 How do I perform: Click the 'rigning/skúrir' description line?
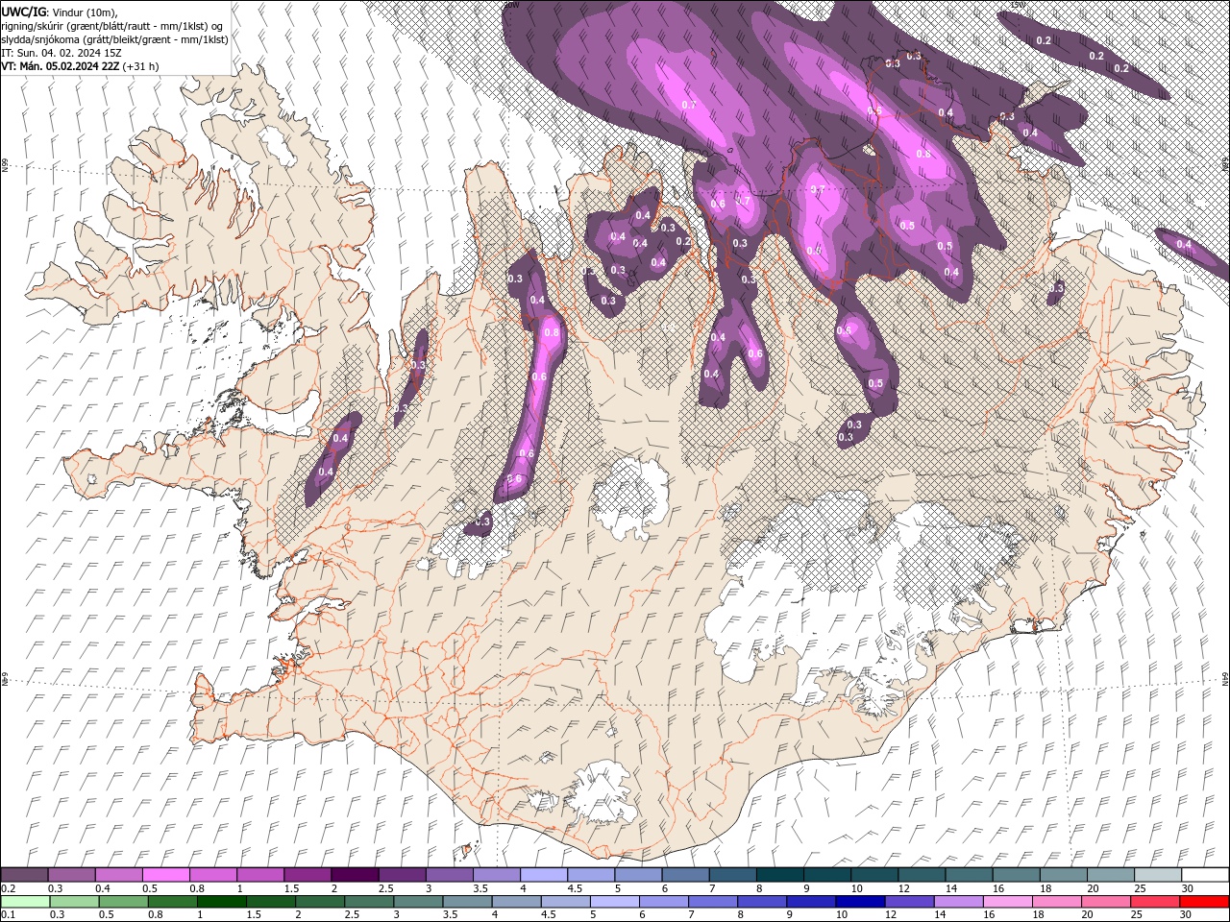pyautogui.click(x=112, y=26)
